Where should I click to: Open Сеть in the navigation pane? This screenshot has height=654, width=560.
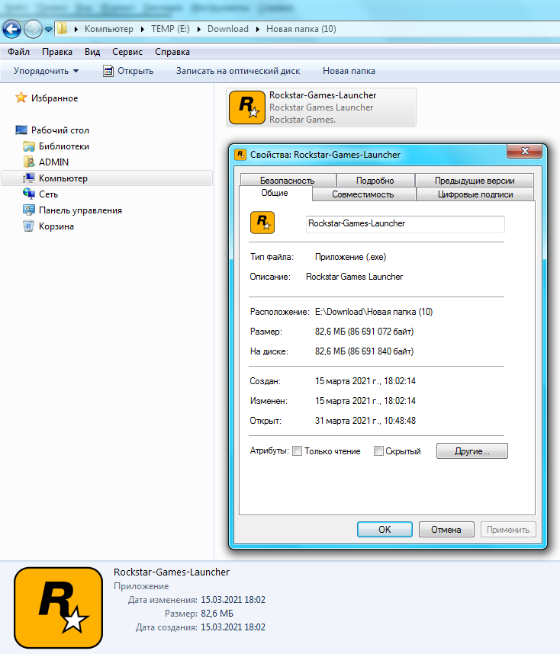click(x=48, y=194)
